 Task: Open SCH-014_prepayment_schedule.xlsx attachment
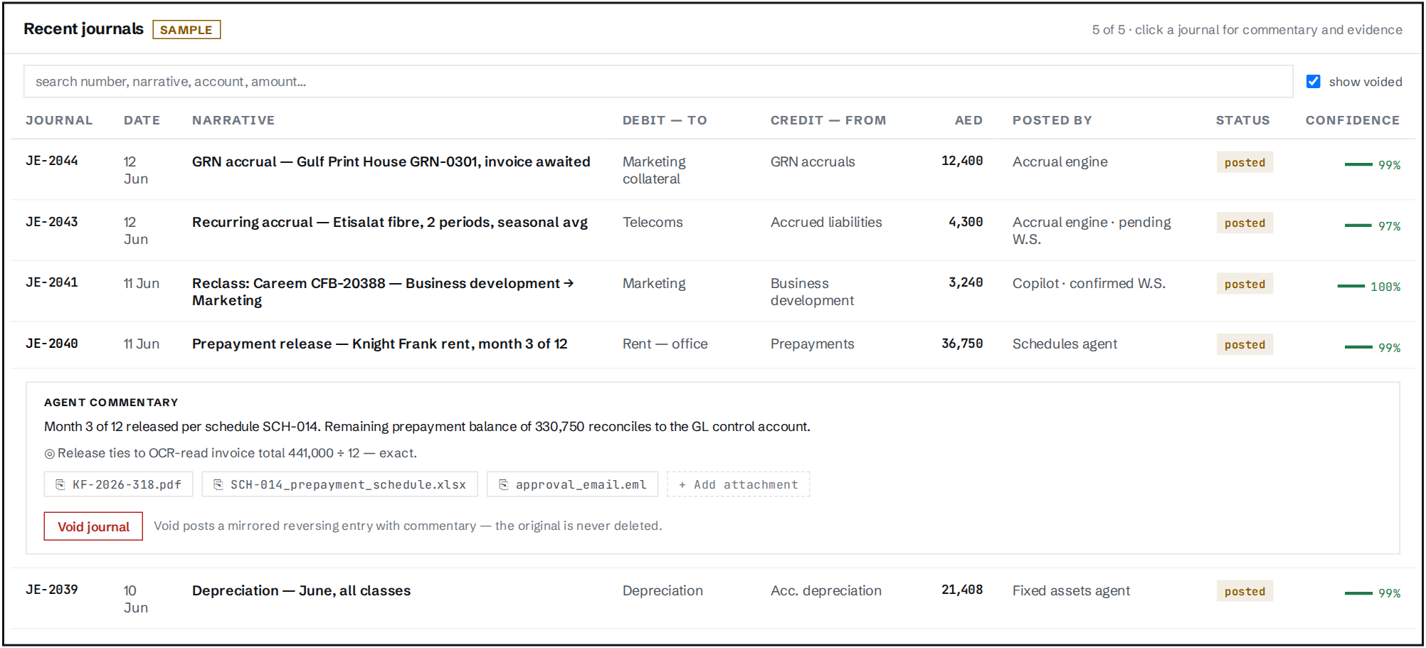[x=340, y=484]
